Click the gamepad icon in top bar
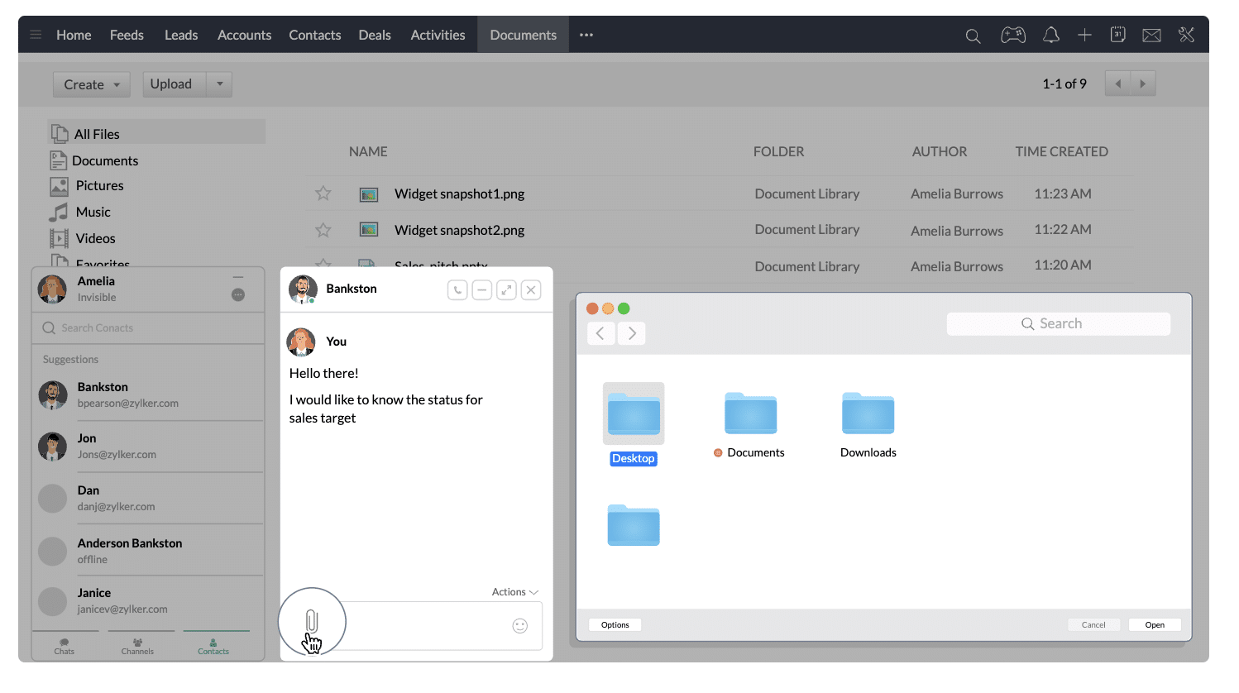 (1013, 35)
